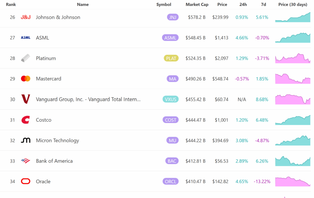The height and width of the screenshot is (198, 314).
Task: Click the Platinum bar icon
Action: point(25,58)
